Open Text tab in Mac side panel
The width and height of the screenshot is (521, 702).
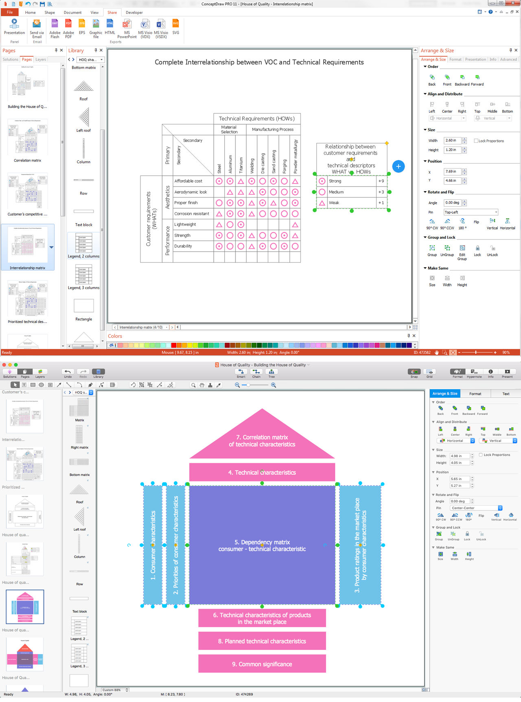[x=506, y=394]
